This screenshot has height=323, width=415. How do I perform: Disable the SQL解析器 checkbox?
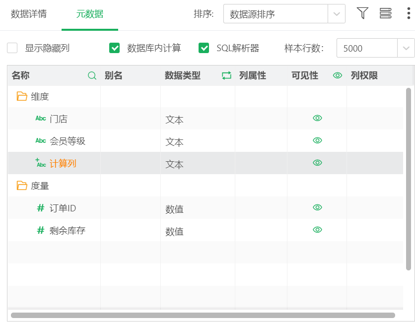click(204, 48)
